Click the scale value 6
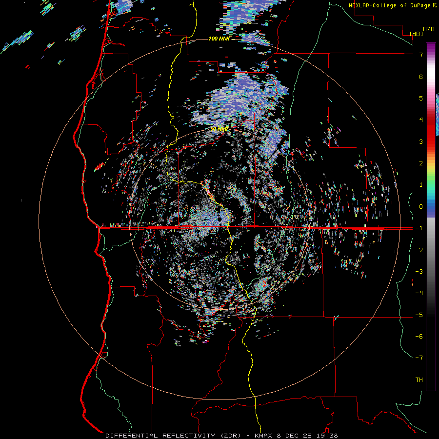439x439 pixels. [421, 77]
